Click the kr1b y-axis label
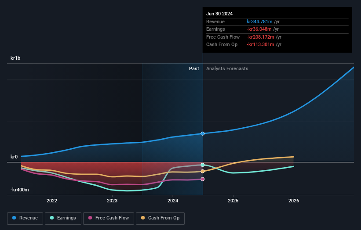 point(15,58)
